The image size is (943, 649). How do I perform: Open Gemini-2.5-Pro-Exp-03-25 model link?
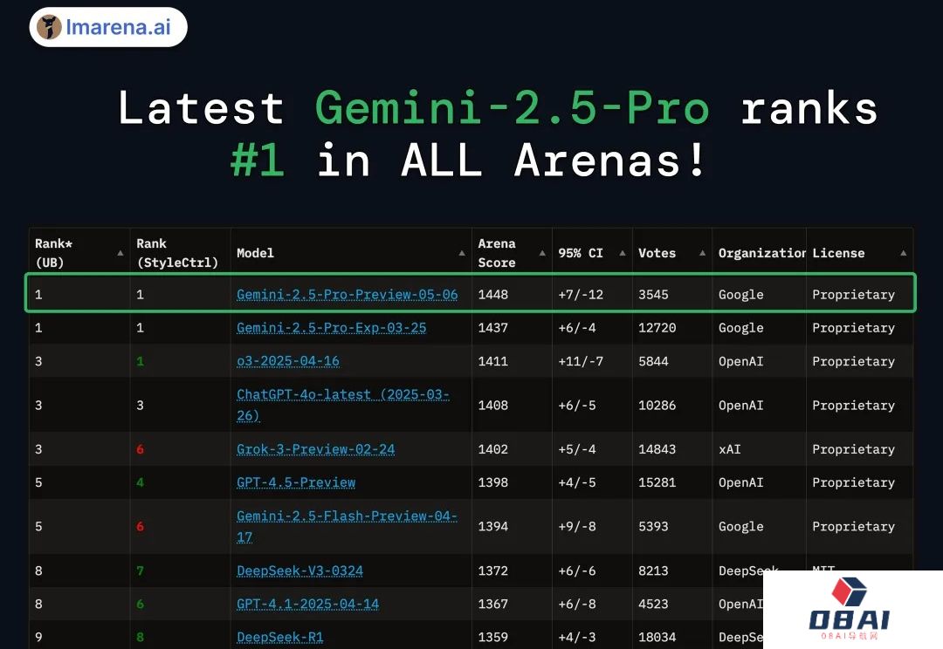click(x=332, y=327)
